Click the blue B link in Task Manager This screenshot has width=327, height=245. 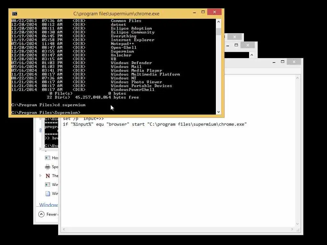click(41, 130)
